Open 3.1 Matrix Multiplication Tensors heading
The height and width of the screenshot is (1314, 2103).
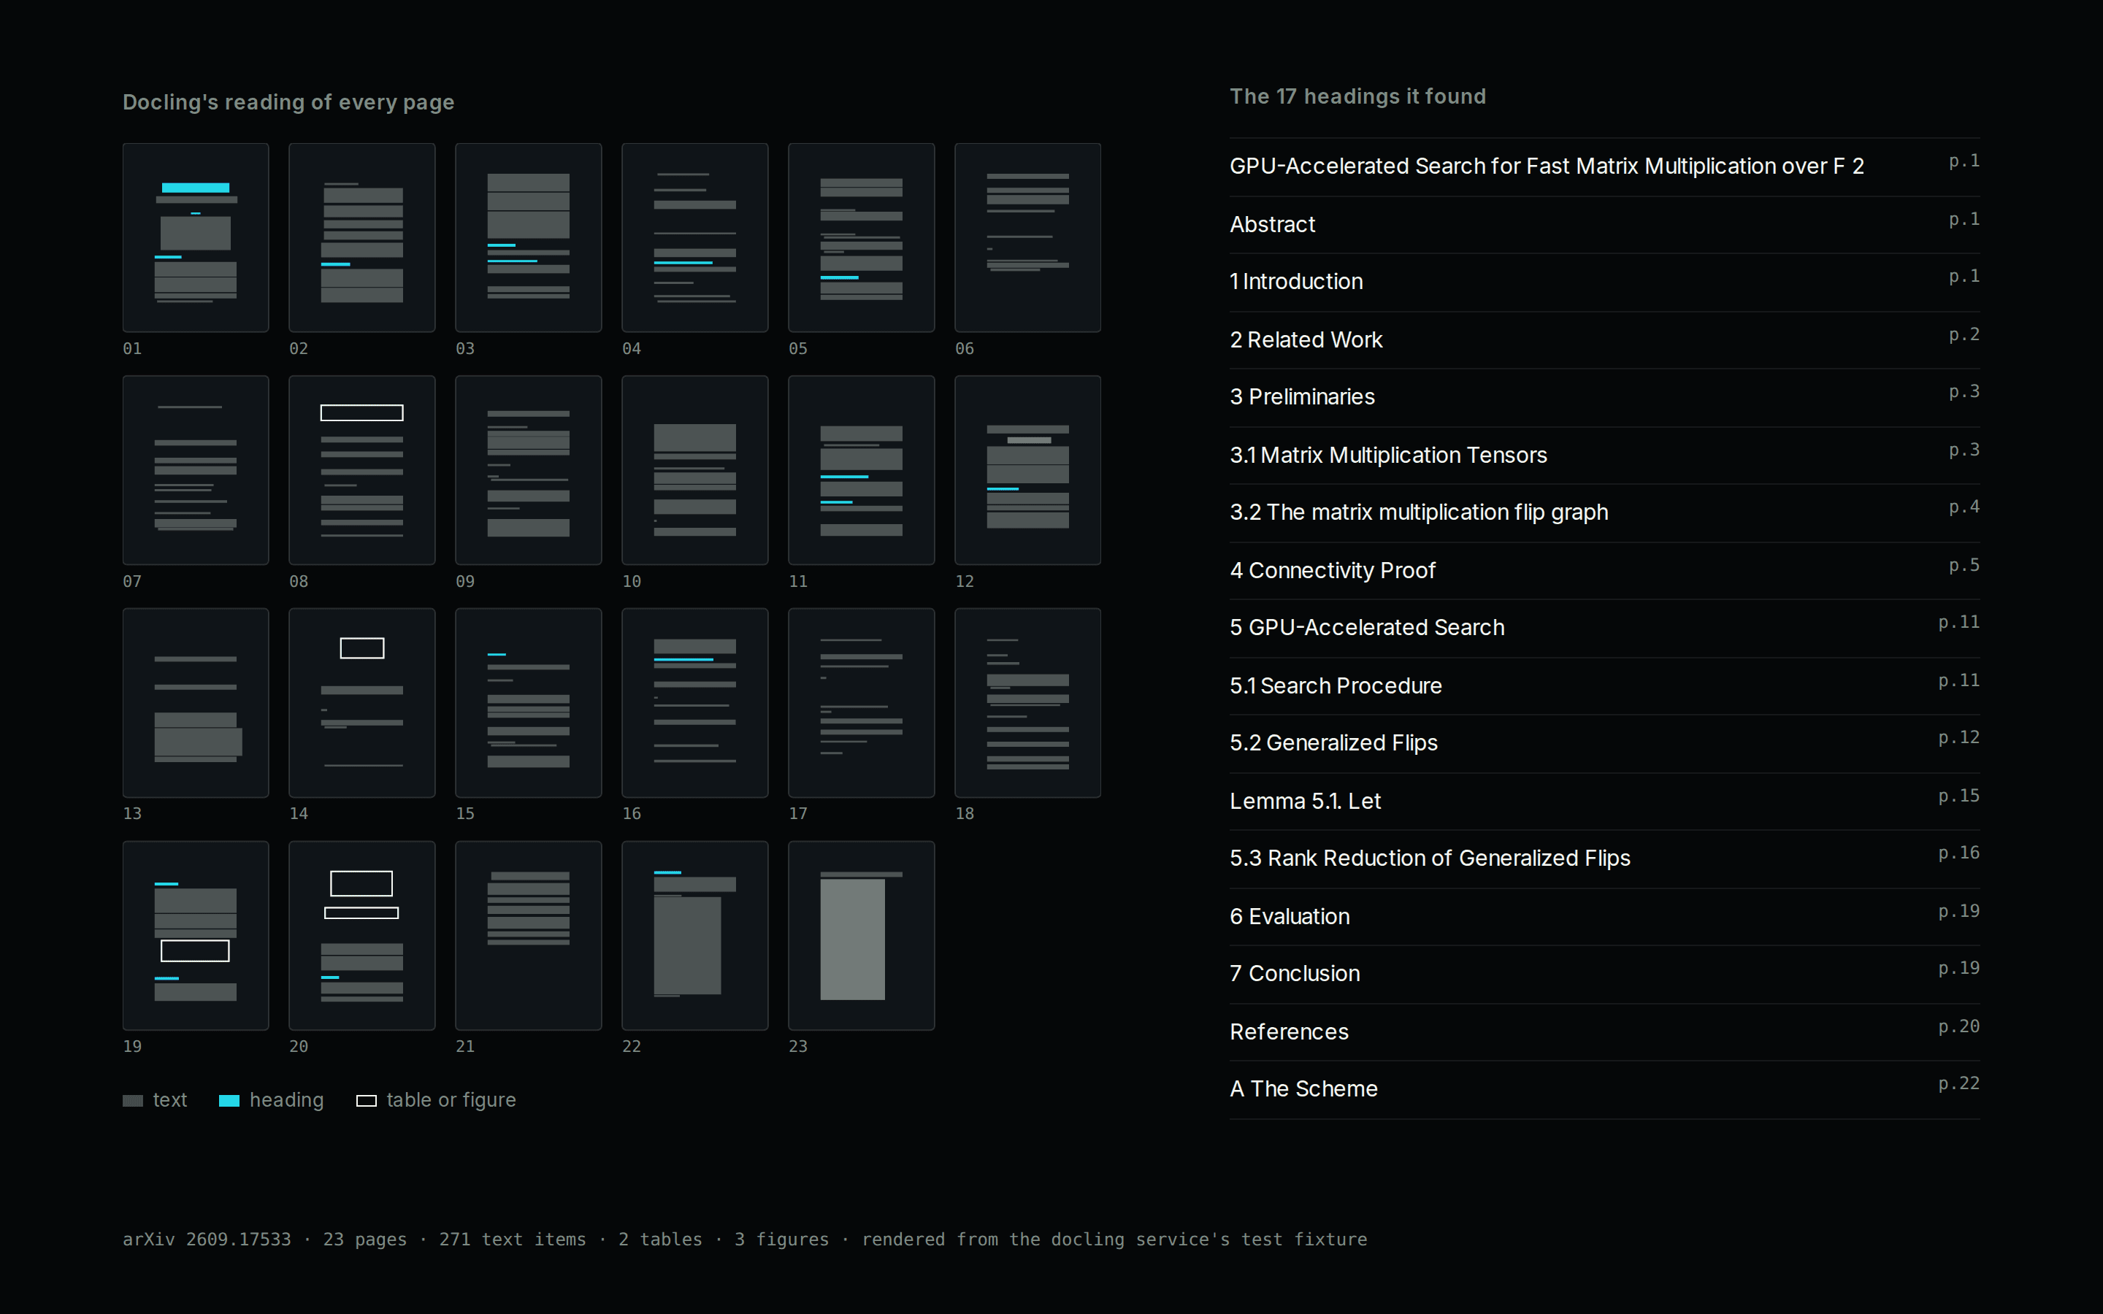coord(1604,456)
